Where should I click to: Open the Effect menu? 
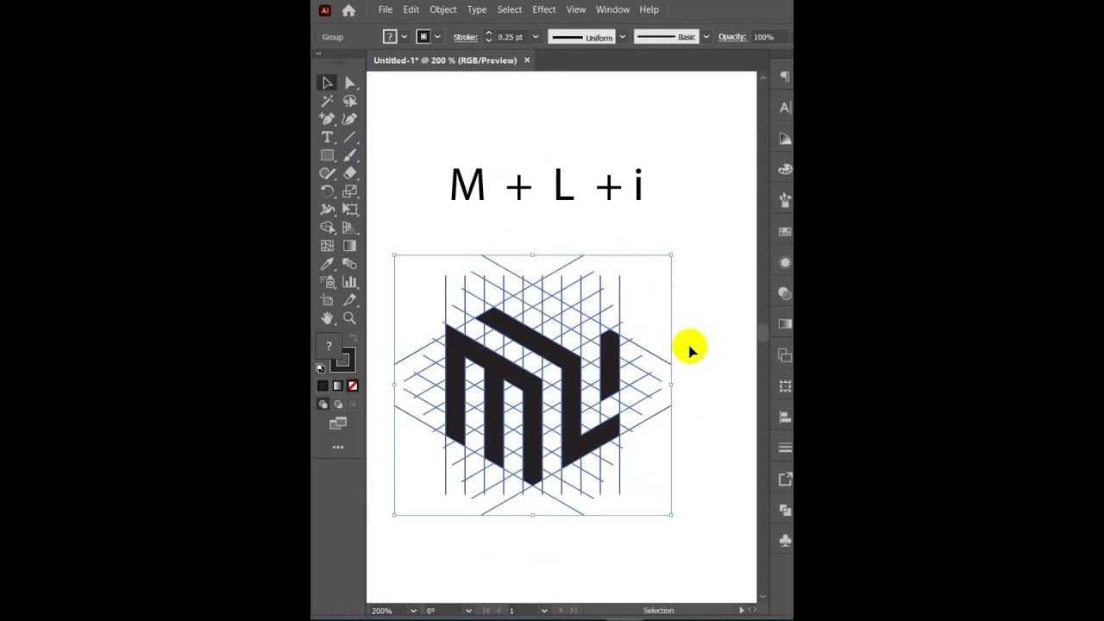(x=544, y=9)
